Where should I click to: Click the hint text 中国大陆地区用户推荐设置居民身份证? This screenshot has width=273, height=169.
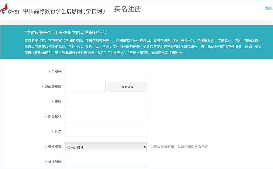click(x=180, y=147)
